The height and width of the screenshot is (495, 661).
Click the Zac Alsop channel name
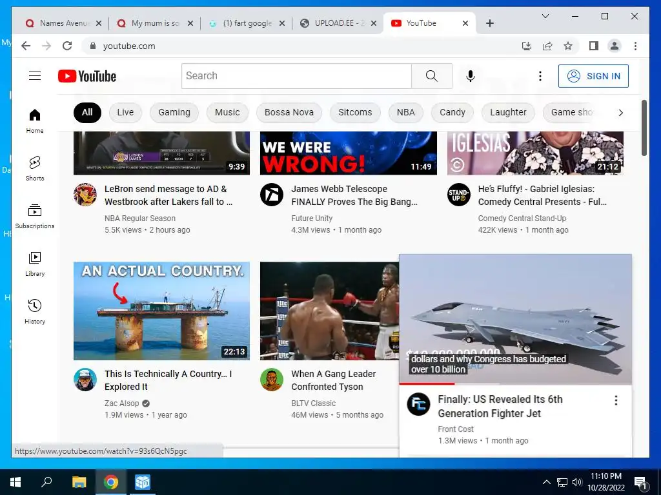[121, 403]
